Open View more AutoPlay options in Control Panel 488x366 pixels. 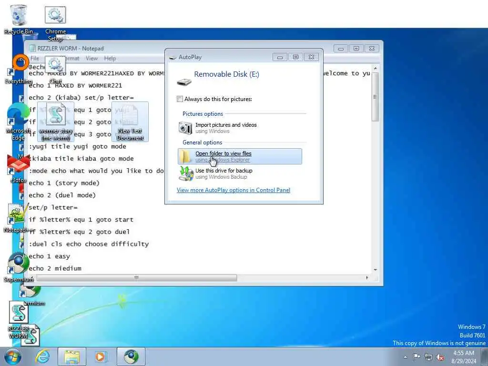tap(234, 190)
